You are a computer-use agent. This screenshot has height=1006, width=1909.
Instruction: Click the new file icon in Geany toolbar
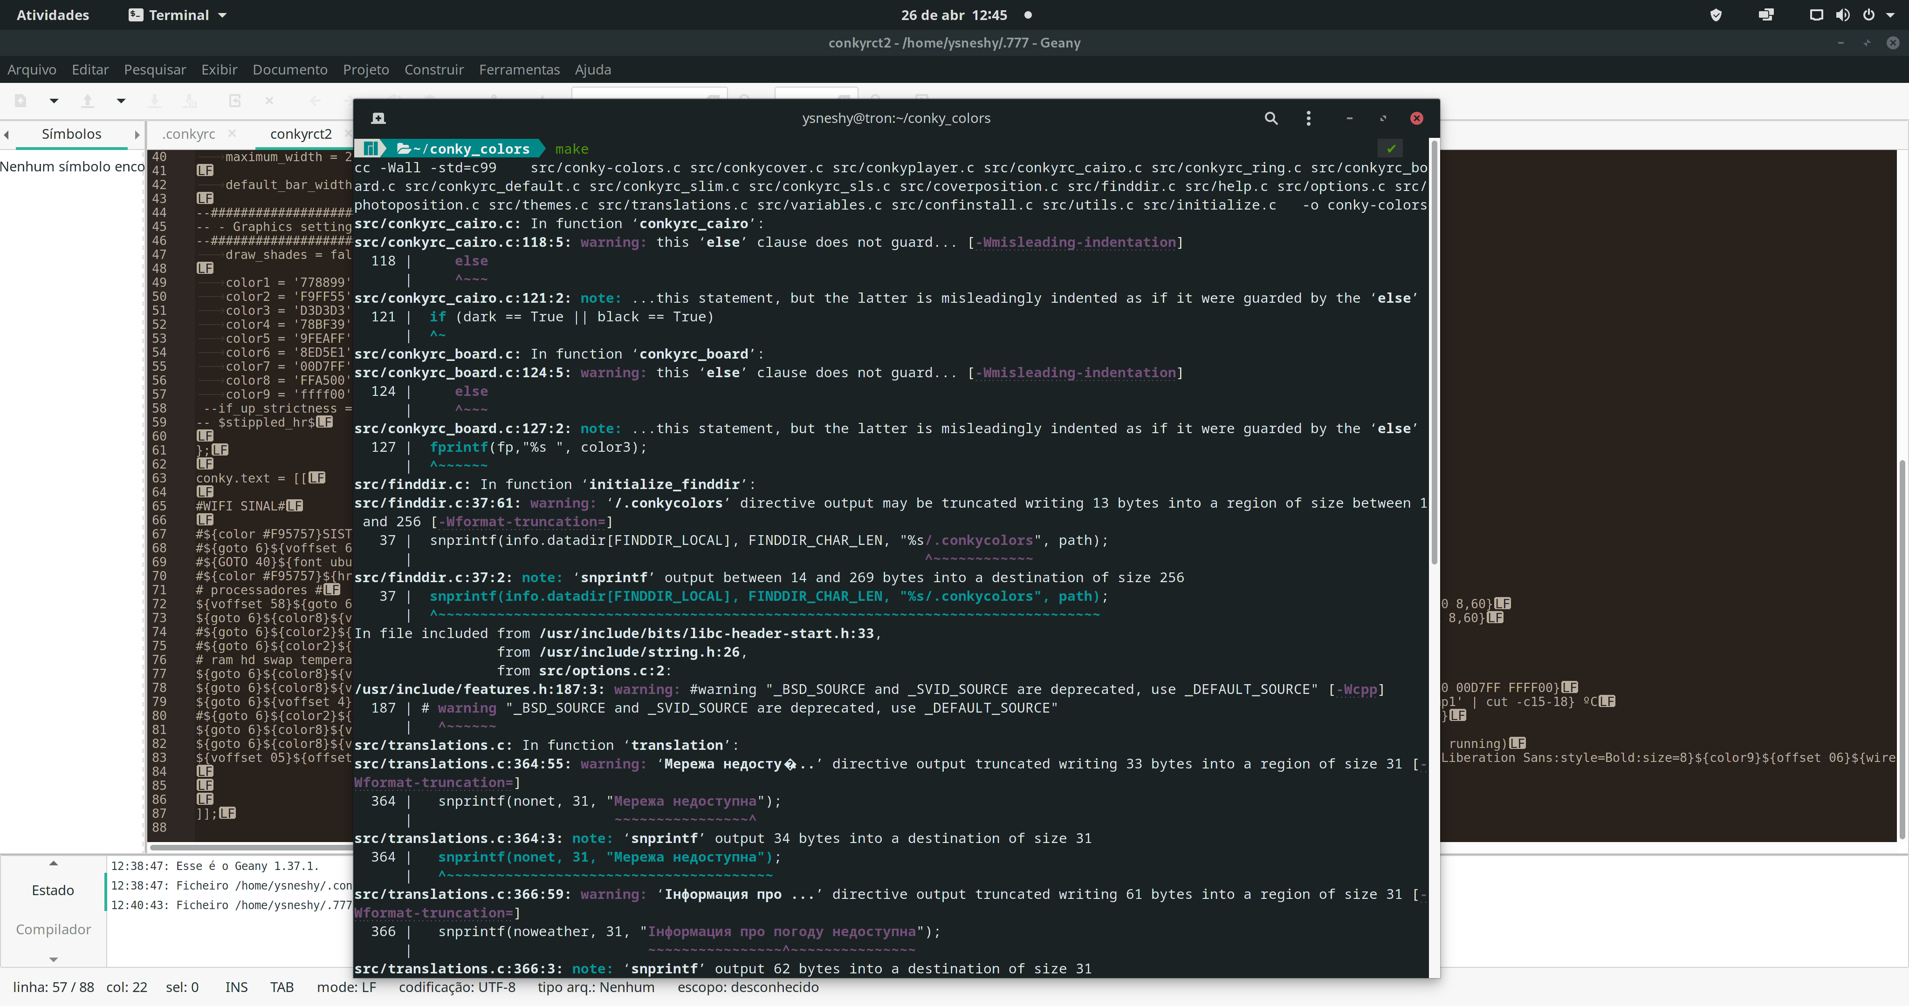[21, 101]
